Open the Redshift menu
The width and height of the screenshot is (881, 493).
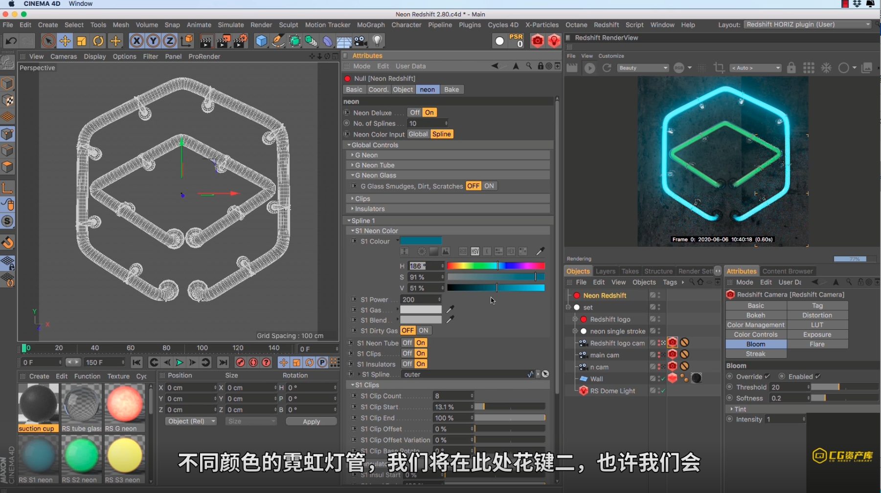(x=606, y=24)
